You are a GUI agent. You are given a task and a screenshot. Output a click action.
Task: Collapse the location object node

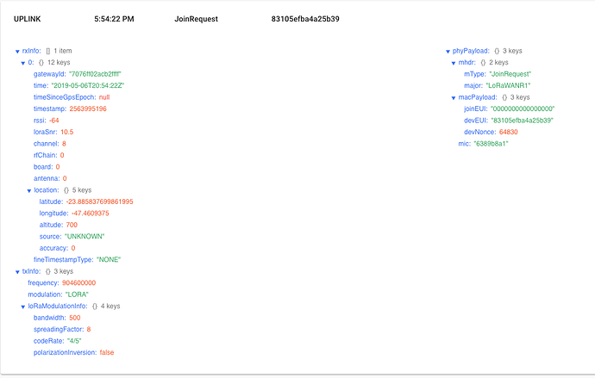click(x=28, y=191)
